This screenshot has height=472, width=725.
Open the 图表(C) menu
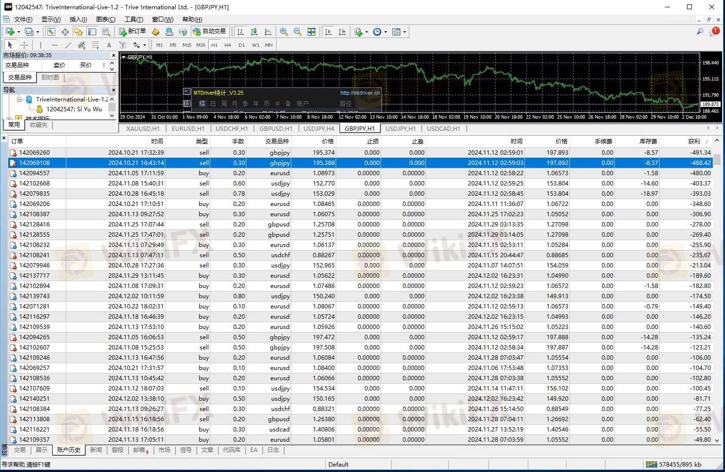105,20
